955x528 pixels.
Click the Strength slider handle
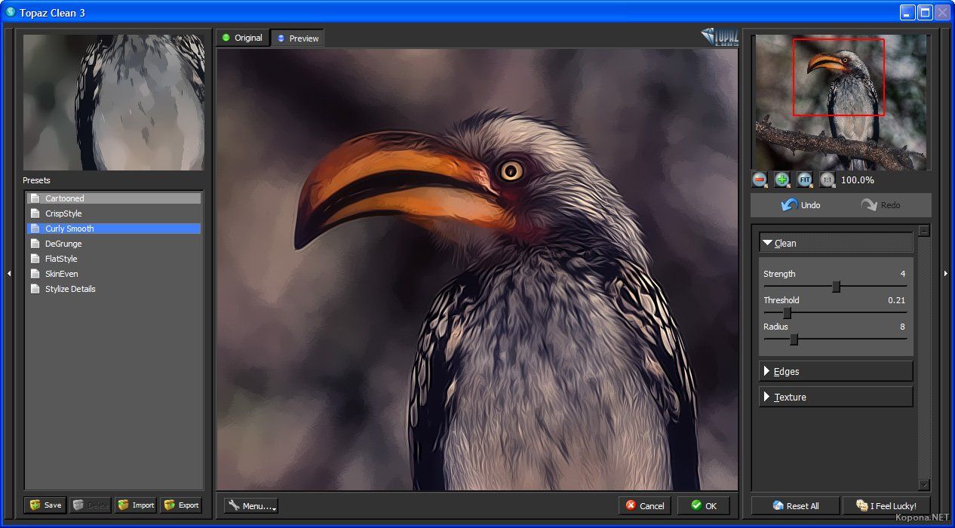click(836, 287)
